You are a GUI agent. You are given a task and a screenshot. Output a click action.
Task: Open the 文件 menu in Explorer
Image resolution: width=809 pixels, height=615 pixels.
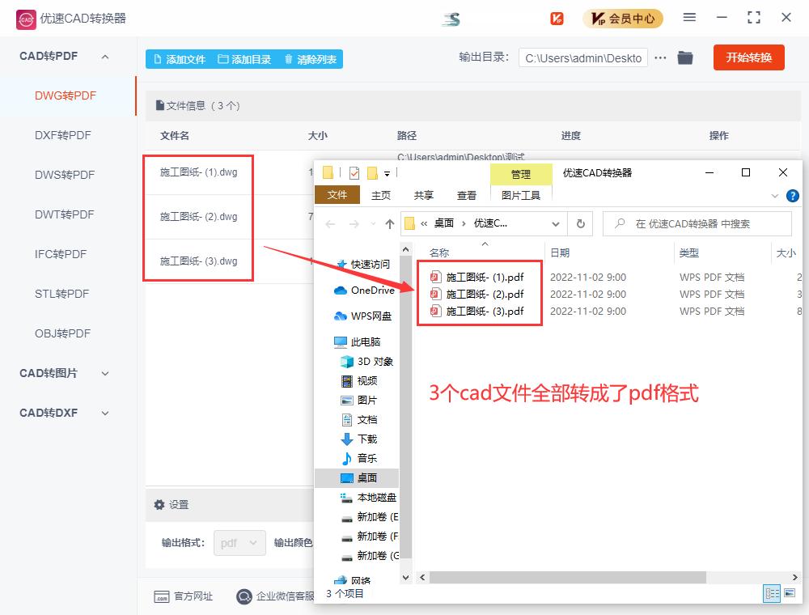pos(337,195)
